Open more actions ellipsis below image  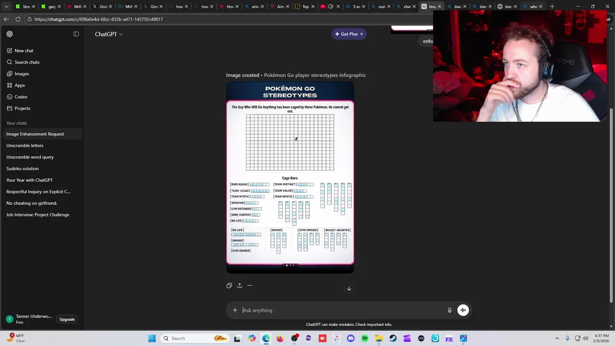[250, 285]
